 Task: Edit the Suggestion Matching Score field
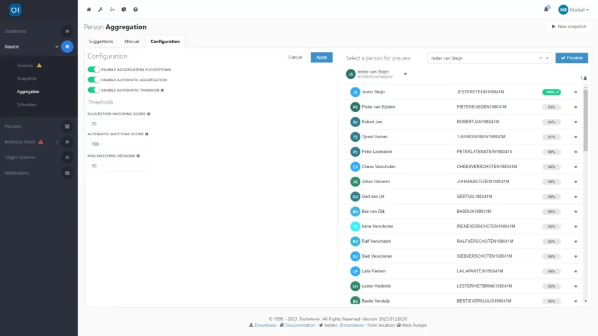pos(119,125)
